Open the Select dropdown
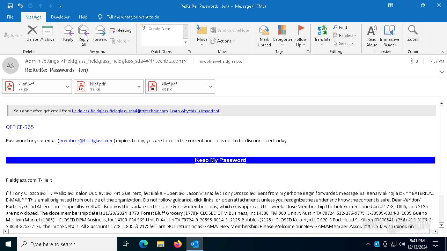Image resolution: width=447 pixels, height=251 pixels. pyautogui.click(x=343, y=44)
